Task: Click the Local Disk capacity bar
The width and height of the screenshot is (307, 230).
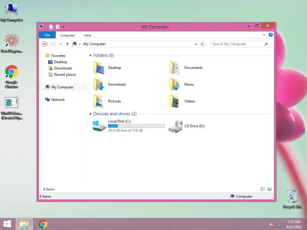Action: pos(136,126)
